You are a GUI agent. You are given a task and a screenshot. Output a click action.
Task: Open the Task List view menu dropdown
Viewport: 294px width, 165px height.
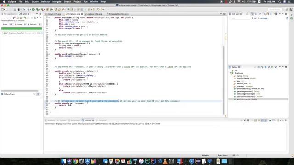point(280,13)
